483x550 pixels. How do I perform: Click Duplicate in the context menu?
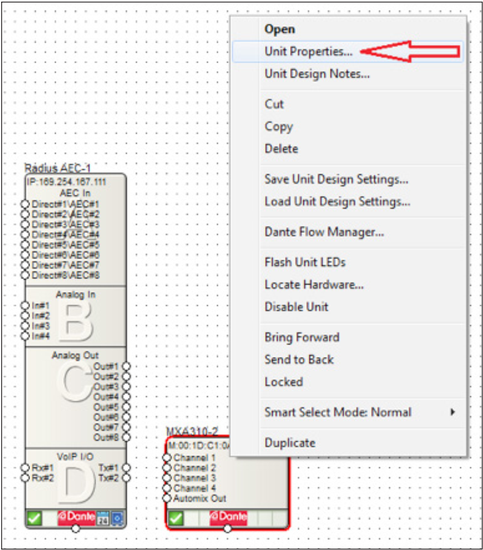(x=290, y=442)
